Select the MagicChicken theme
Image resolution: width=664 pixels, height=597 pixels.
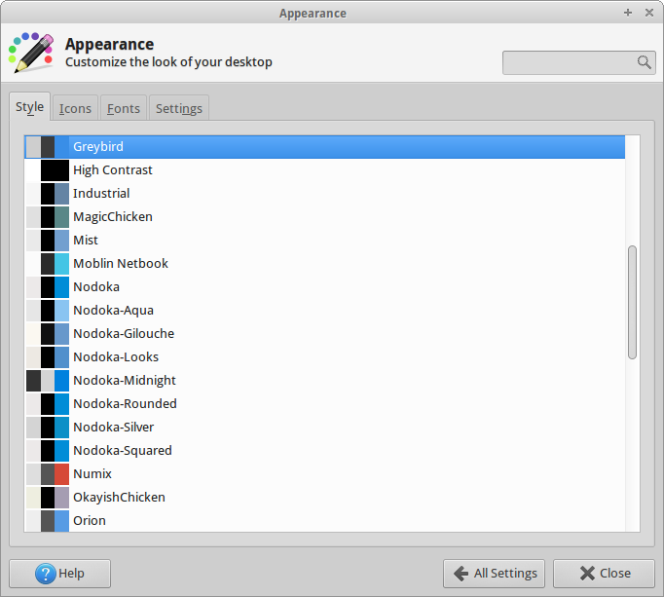click(x=325, y=216)
